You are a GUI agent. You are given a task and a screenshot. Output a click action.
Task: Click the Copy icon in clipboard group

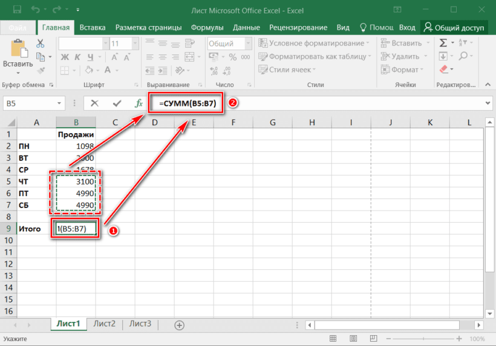tap(41, 57)
